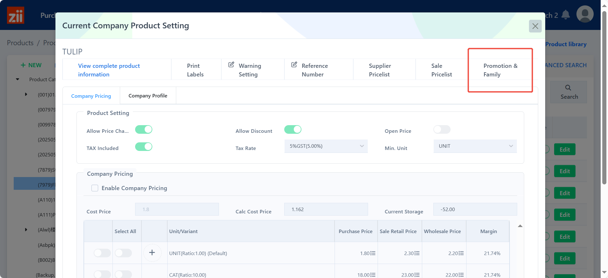
Task: Expand the (Alwl) tree node
Action: [26, 230]
